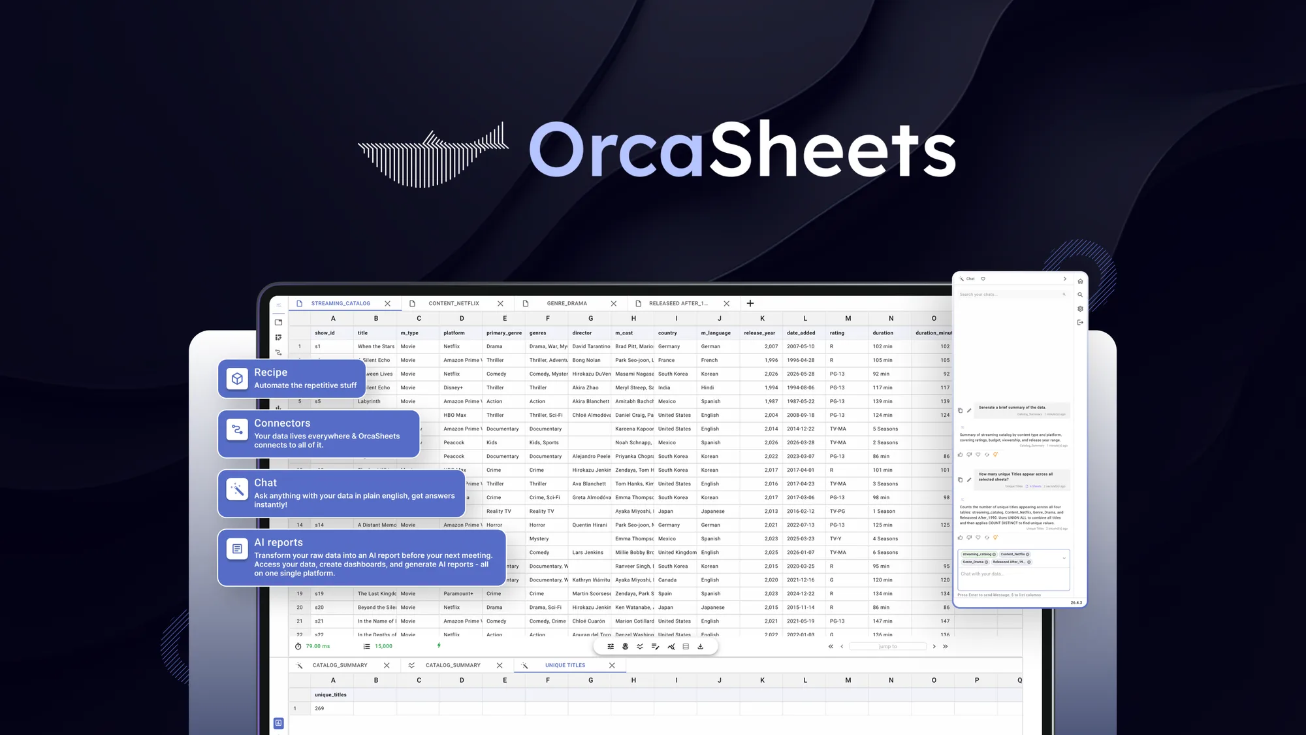Click the '79.00 ms' query time
The height and width of the screenshot is (735, 1306).
(318, 647)
